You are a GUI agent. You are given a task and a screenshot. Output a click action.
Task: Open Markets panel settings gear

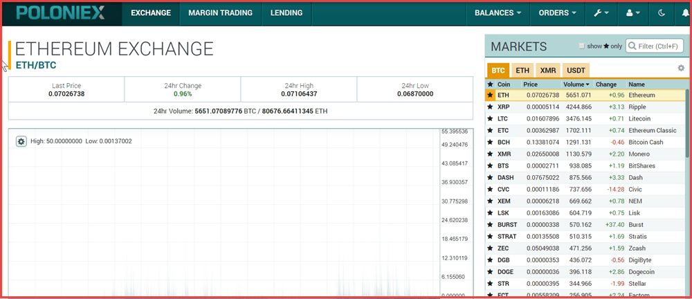point(681,68)
